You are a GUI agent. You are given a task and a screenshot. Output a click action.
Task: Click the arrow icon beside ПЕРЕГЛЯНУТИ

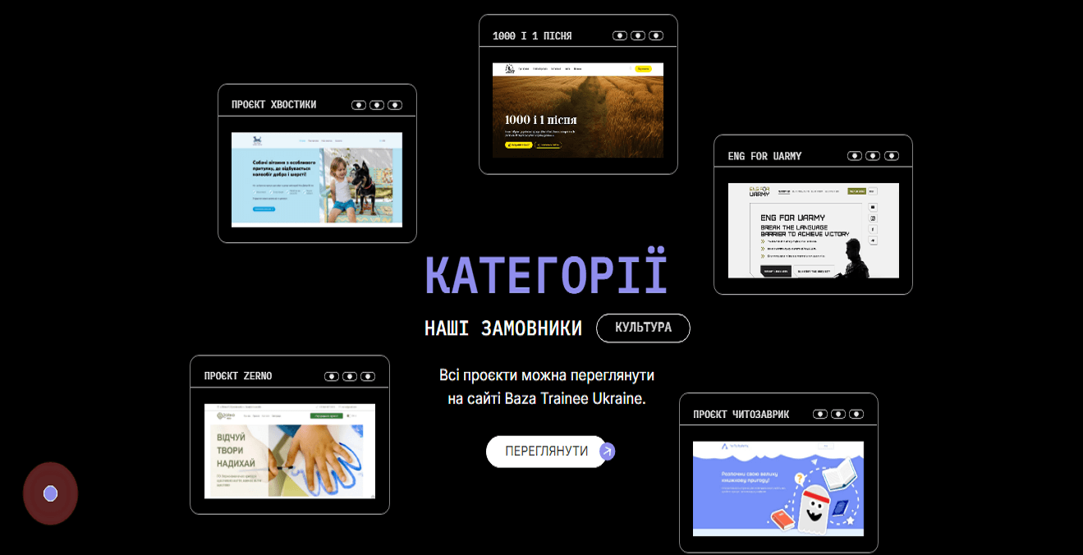coord(607,451)
